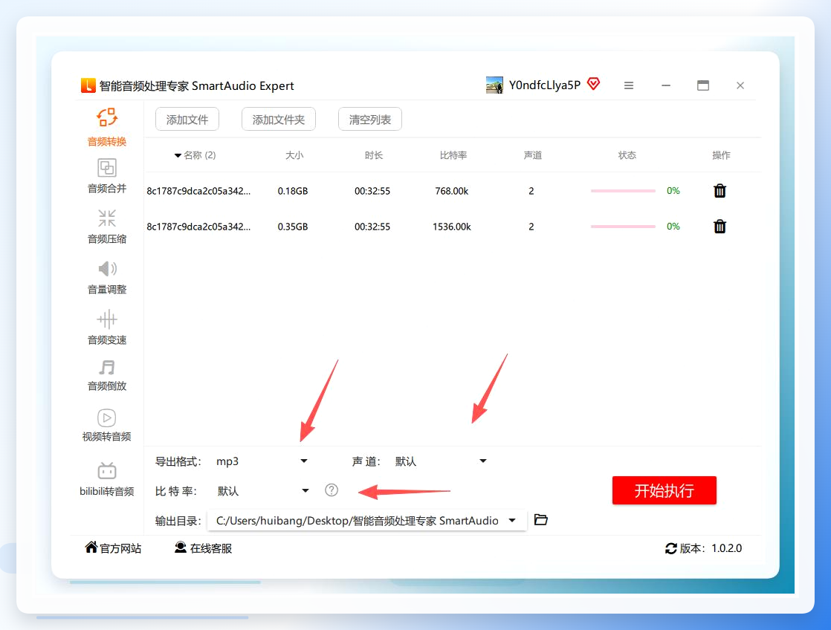
Task: Click the 768.00k bitrate value
Action: (451, 191)
